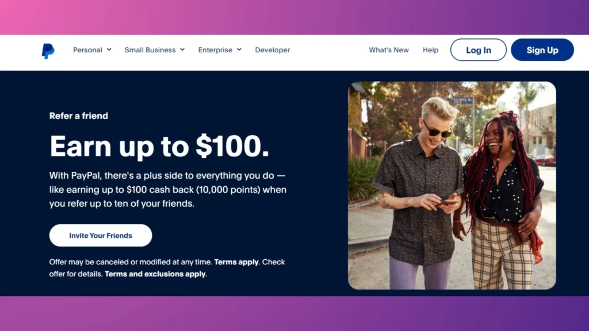Open the Enterprise navigation item
Image resolution: width=589 pixels, height=331 pixels.
point(220,50)
